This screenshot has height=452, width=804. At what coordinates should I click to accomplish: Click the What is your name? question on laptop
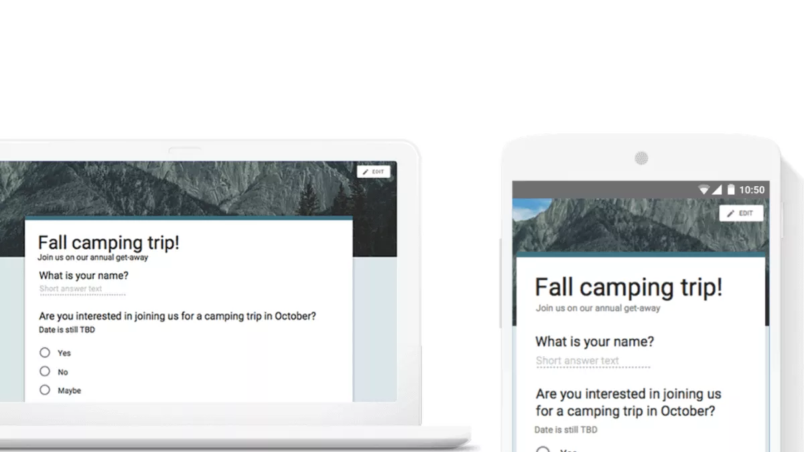[x=84, y=275]
